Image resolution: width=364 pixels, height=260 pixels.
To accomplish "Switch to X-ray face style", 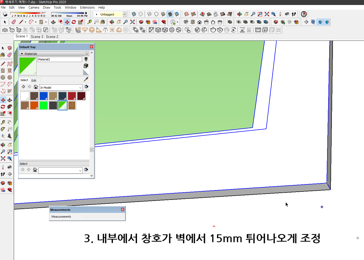I will coord(134,14).
